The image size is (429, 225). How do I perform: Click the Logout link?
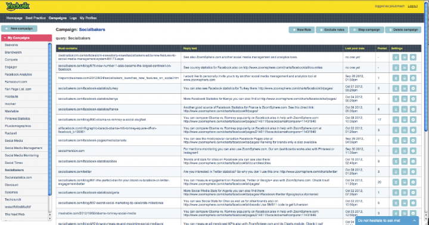[412, 6]
